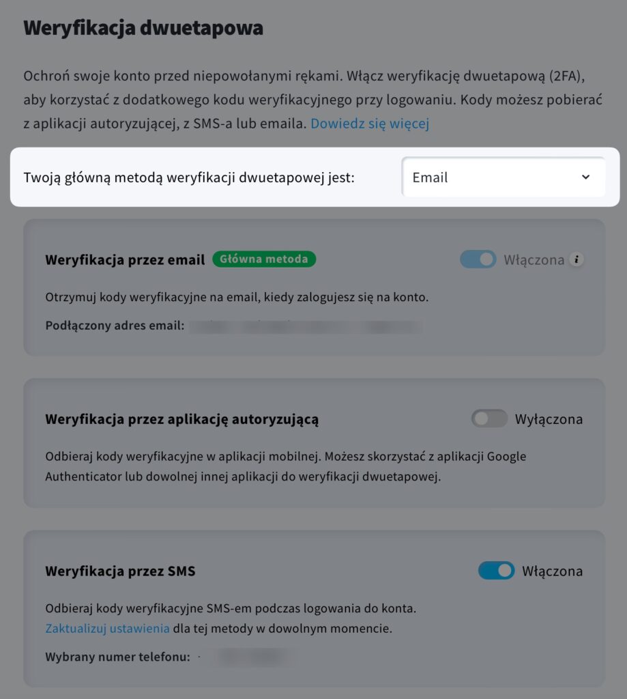The height and width of the screenshot is (699, 627).
Task: Click the Weryfikacja przez aplikację autoryzującą heading
Action: point(181,420)
